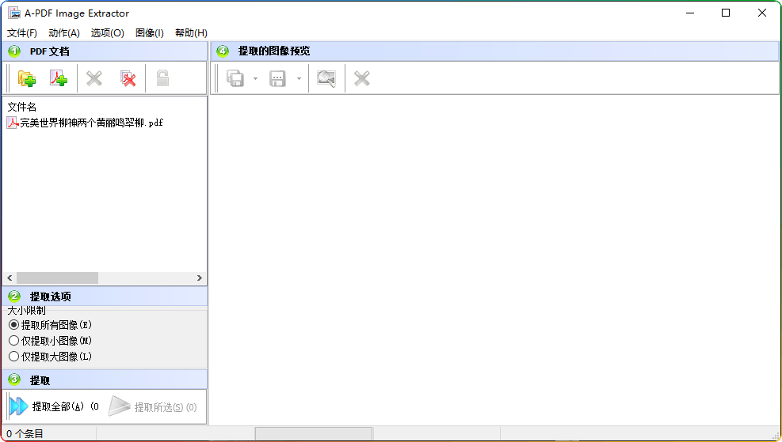782x442 pixels.
Task: Click the PDF password padlock icon
Action: (x=162, y=78)
